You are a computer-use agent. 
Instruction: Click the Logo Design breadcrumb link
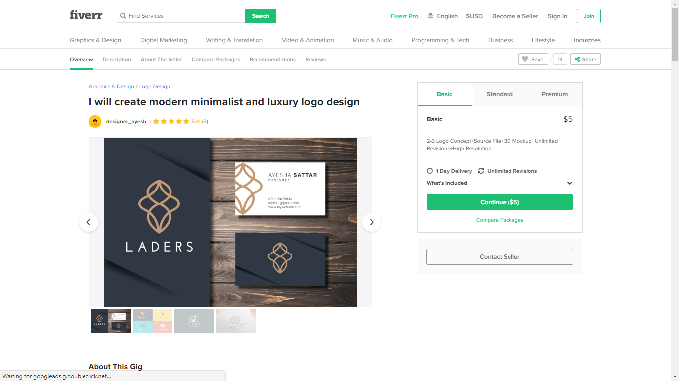[155, 86]
